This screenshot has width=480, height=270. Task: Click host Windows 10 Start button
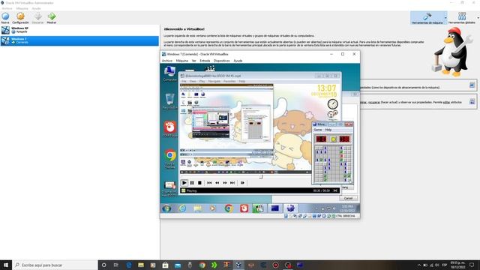[x=6, y=265]
